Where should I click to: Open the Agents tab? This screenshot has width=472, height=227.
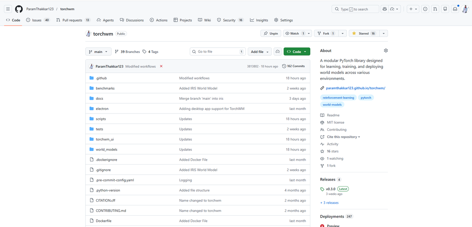[x=105, y=20]
